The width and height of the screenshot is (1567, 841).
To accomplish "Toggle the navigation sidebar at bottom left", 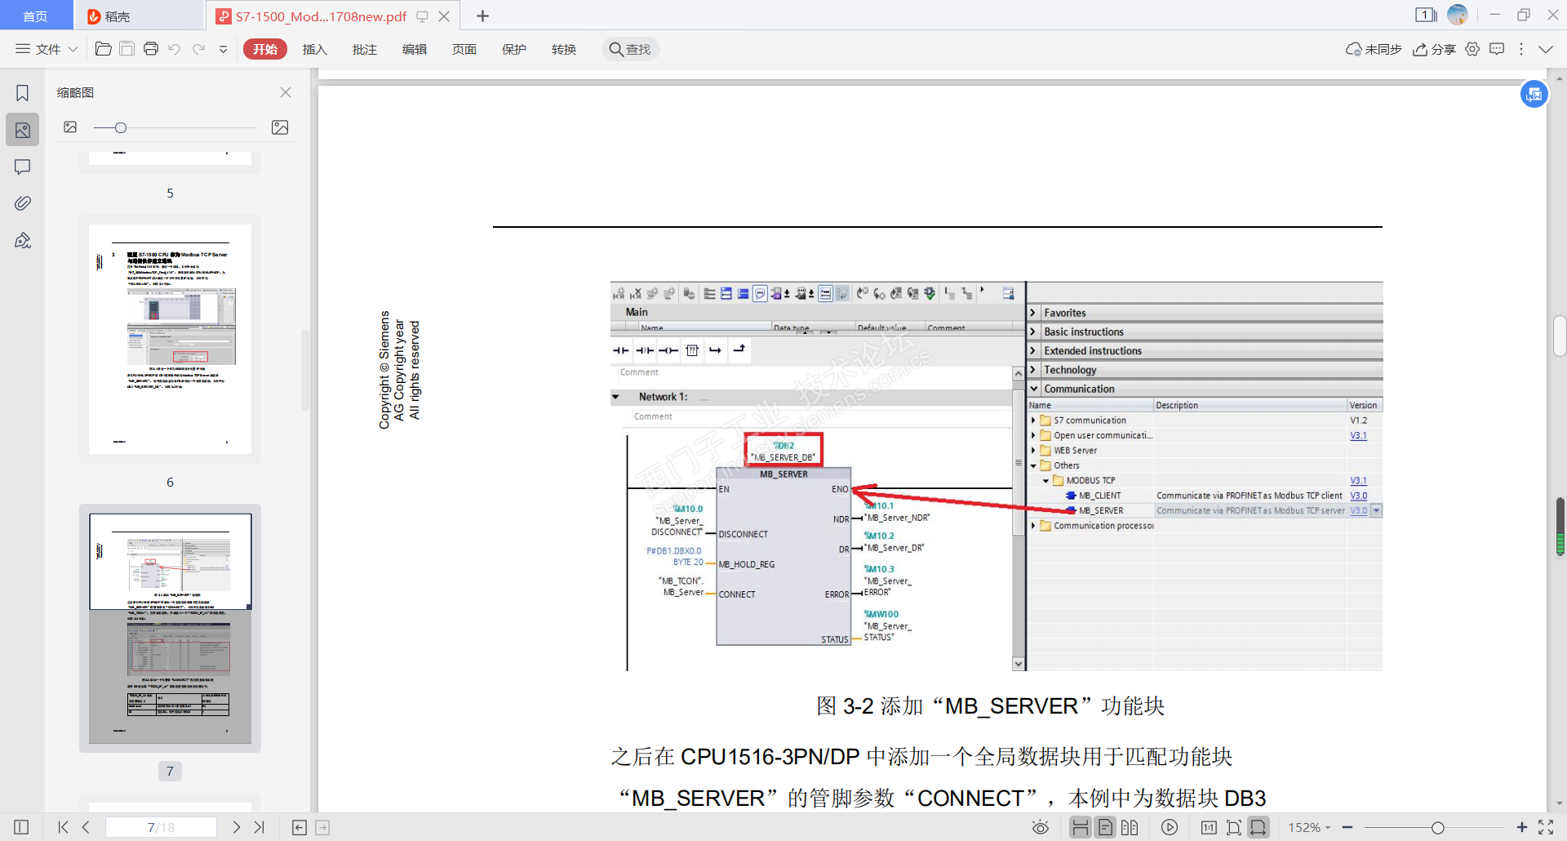I will pyautogui.click(x=21, y=827).
